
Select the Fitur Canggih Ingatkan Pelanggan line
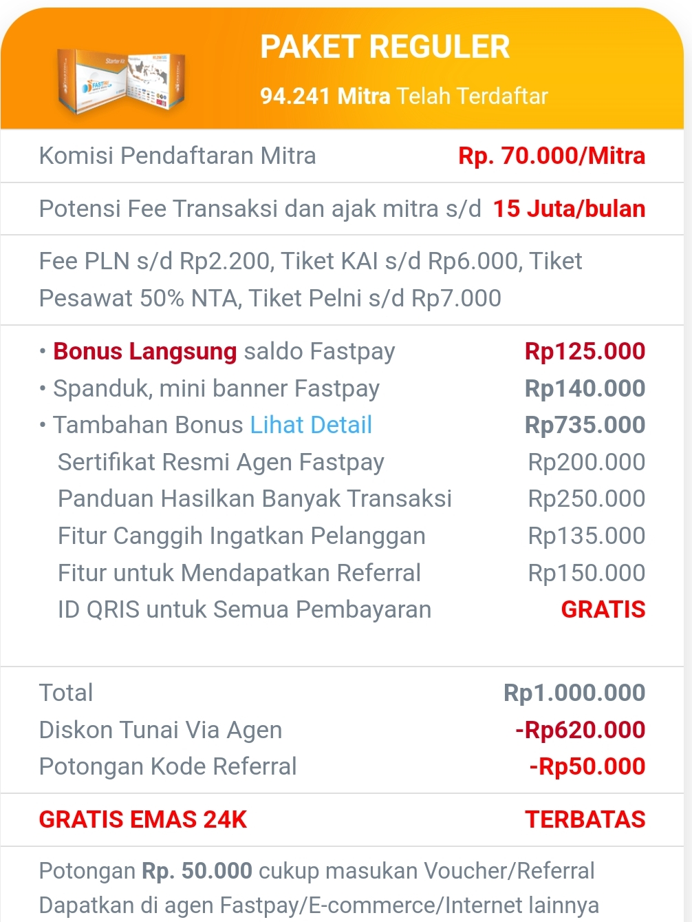241,536
